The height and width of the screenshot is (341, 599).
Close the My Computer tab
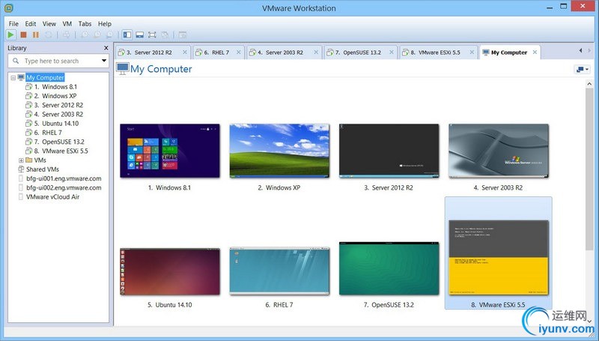(535, 52)
